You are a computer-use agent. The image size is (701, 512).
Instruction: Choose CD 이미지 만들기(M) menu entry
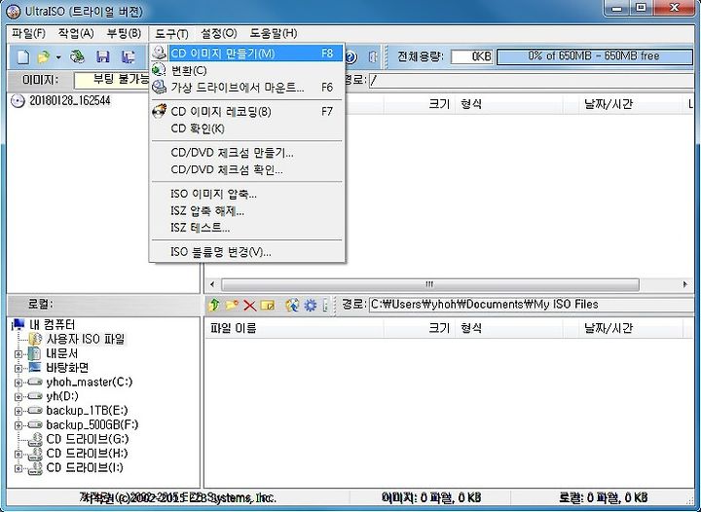click(x=247, y=54)
